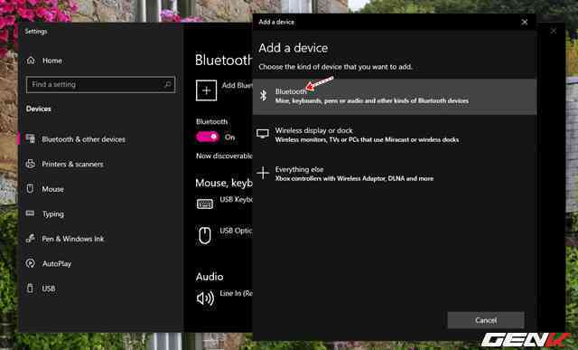
Task: Click the AutoPlay icon in sidebar
Action: click(30, 263)
